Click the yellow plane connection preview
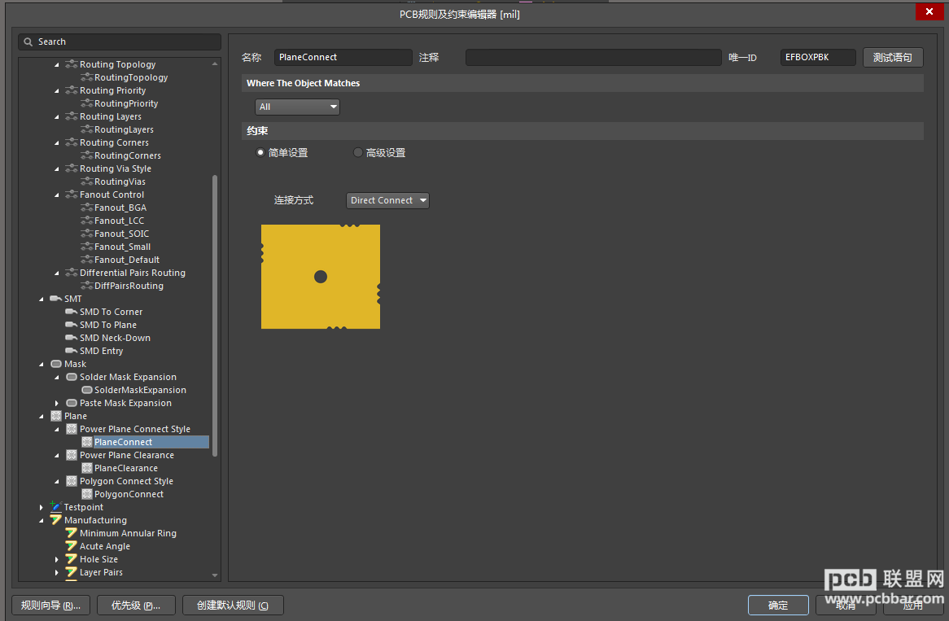 pos(321,277)
